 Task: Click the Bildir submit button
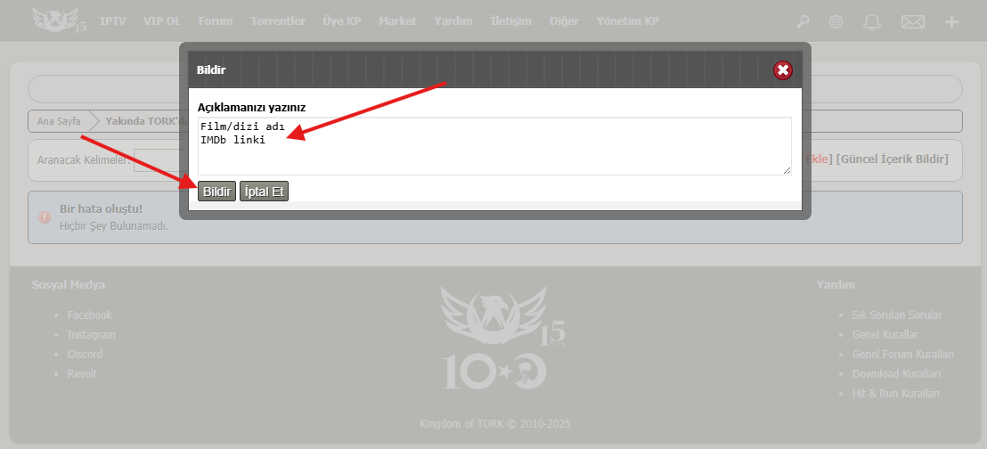point(217,192)
